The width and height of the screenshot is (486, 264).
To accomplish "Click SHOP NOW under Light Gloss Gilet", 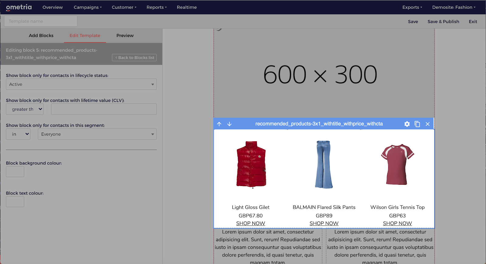I will 251,223.
